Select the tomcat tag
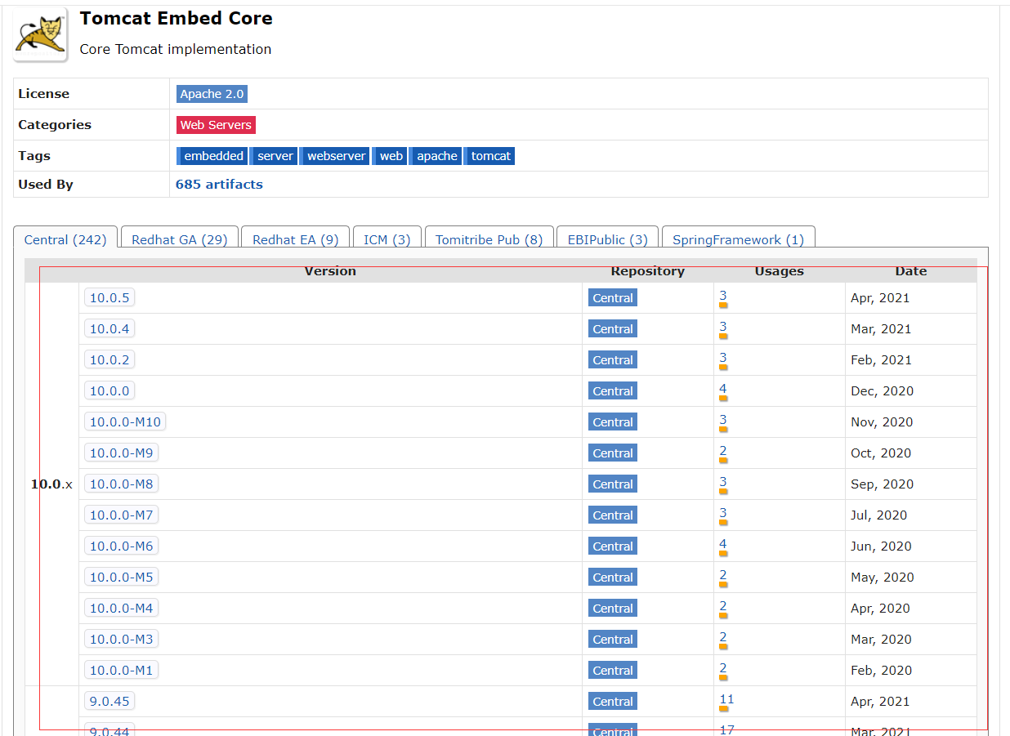Image resolution: width=1010 pixels, height=736 pixels. coord(489,156)
